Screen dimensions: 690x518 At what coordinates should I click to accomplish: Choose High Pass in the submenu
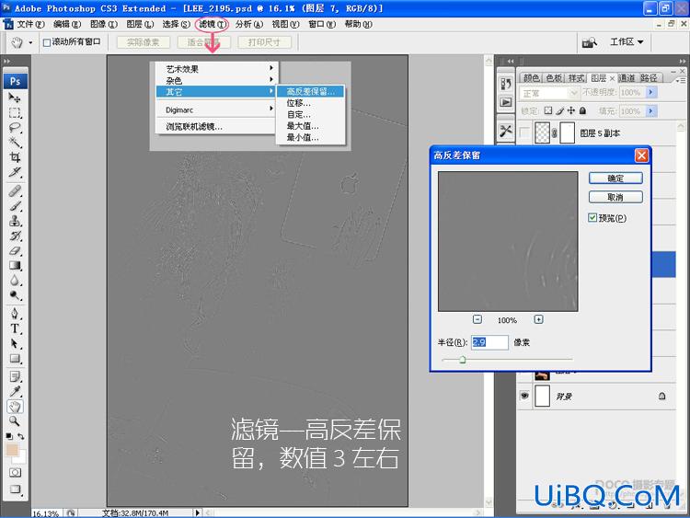point(310,91)
